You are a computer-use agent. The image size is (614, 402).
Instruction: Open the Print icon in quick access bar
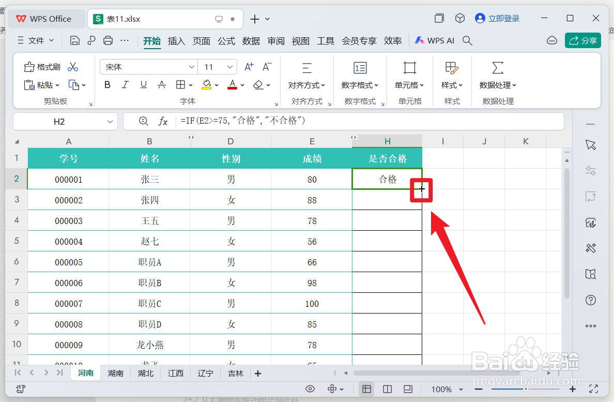[108, 40]
